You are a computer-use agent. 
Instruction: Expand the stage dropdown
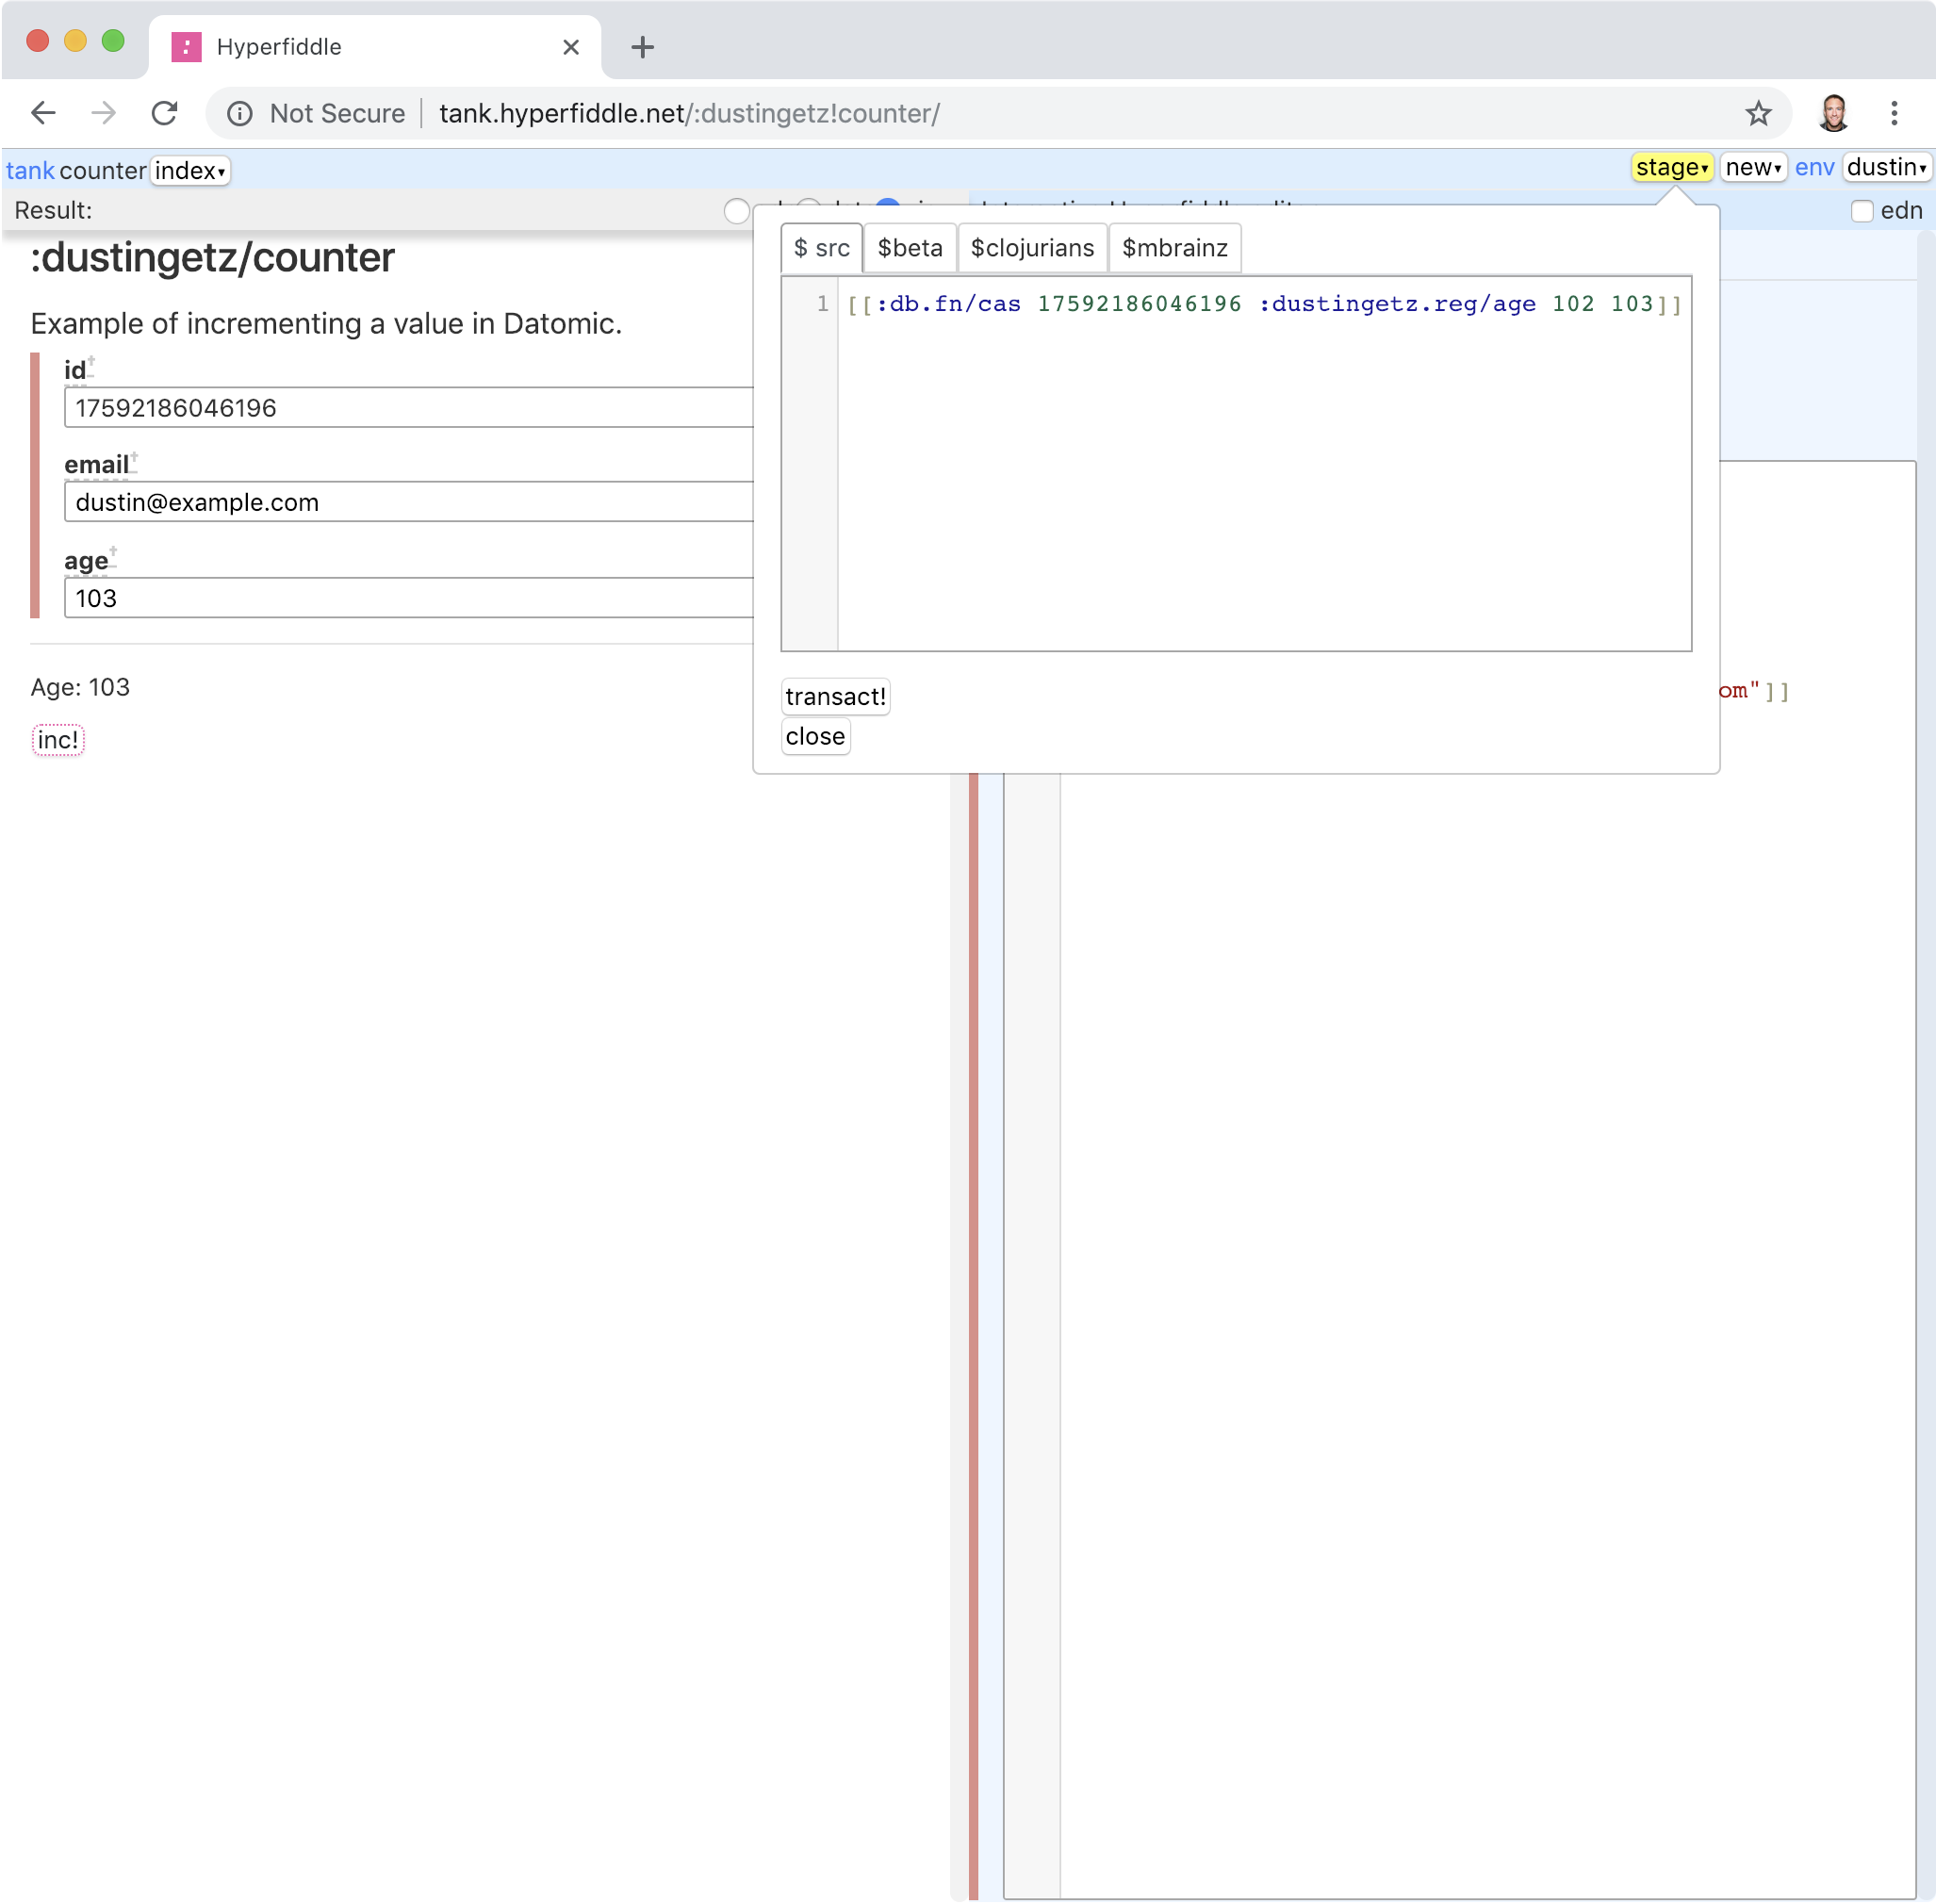click(x=1671, y=168)
